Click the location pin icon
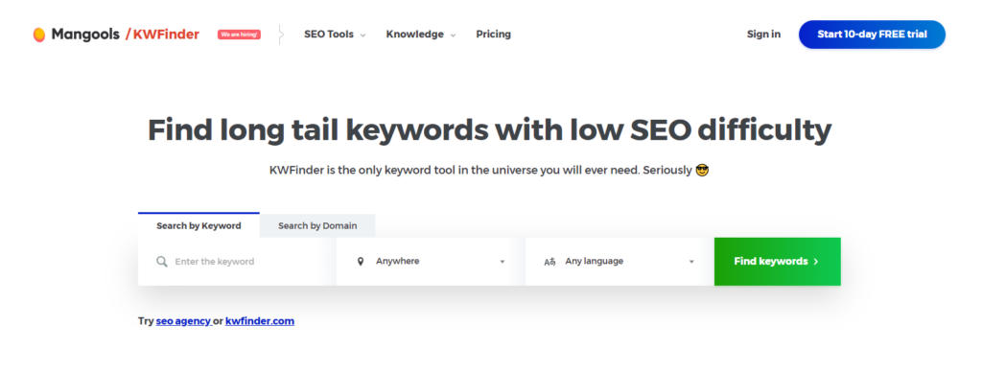Image resolution: width=982 pixels, height=372 pixels. [x=361, y=262]
